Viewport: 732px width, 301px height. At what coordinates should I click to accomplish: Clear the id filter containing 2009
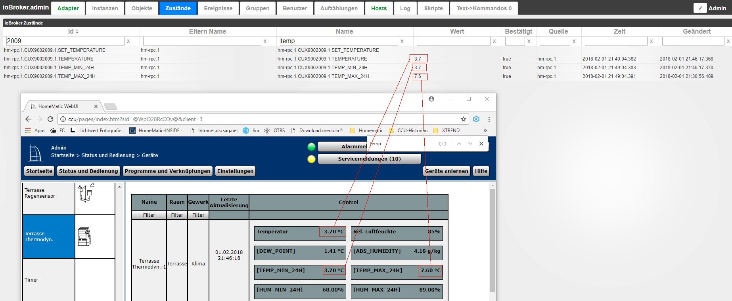tap(128, 41)
